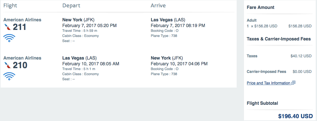Click the external link icon after Price and Tax Information
The image size is (317, 121).
293,82
